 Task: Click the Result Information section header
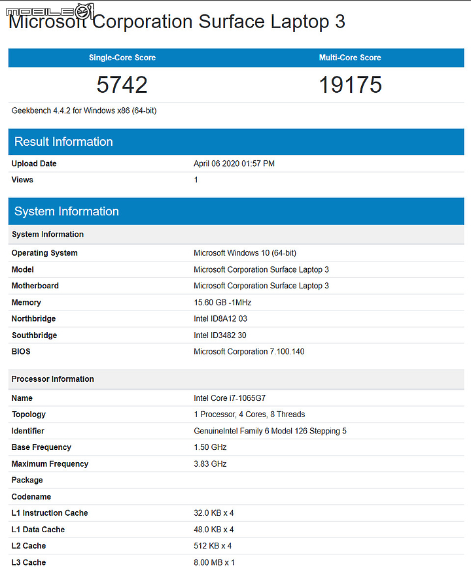(x=236, y=142)
